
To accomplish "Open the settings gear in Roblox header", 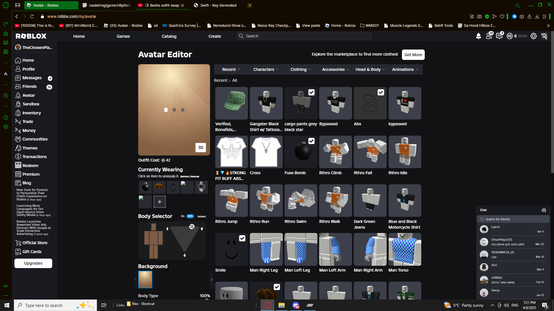I will pos(534,36).
